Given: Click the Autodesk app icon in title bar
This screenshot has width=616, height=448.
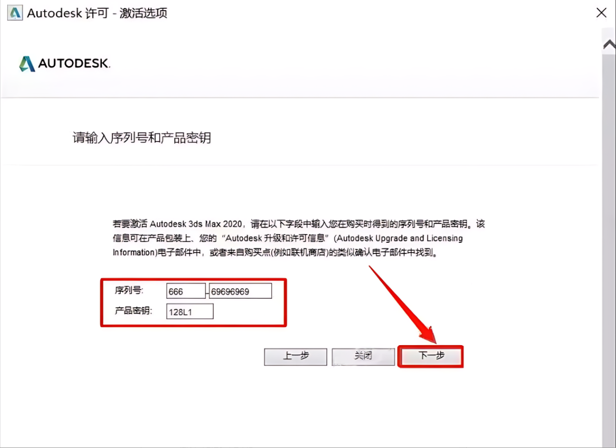Looking at the screenshot, I should click(14, 13).
